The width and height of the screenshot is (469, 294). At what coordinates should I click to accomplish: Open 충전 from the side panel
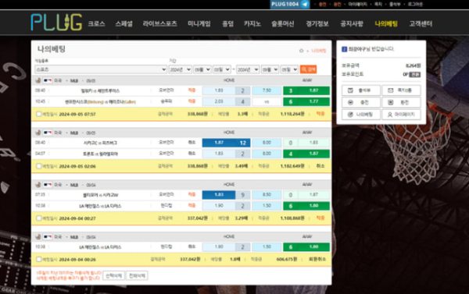[361, 102]
